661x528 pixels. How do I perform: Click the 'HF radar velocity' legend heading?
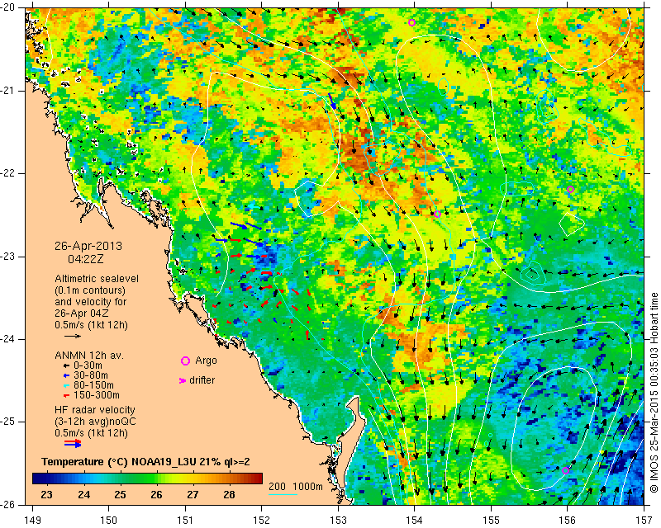[x=95, y=410]
